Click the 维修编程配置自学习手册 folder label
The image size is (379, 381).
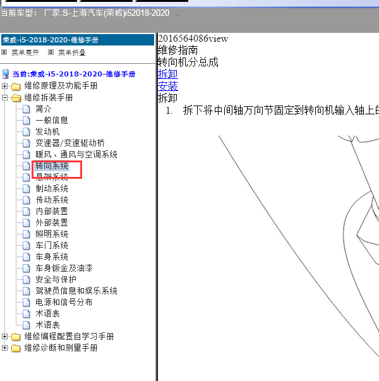(69, 337)
